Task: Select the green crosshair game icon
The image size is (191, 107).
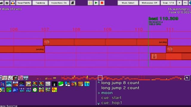Action: pos(9,90)
